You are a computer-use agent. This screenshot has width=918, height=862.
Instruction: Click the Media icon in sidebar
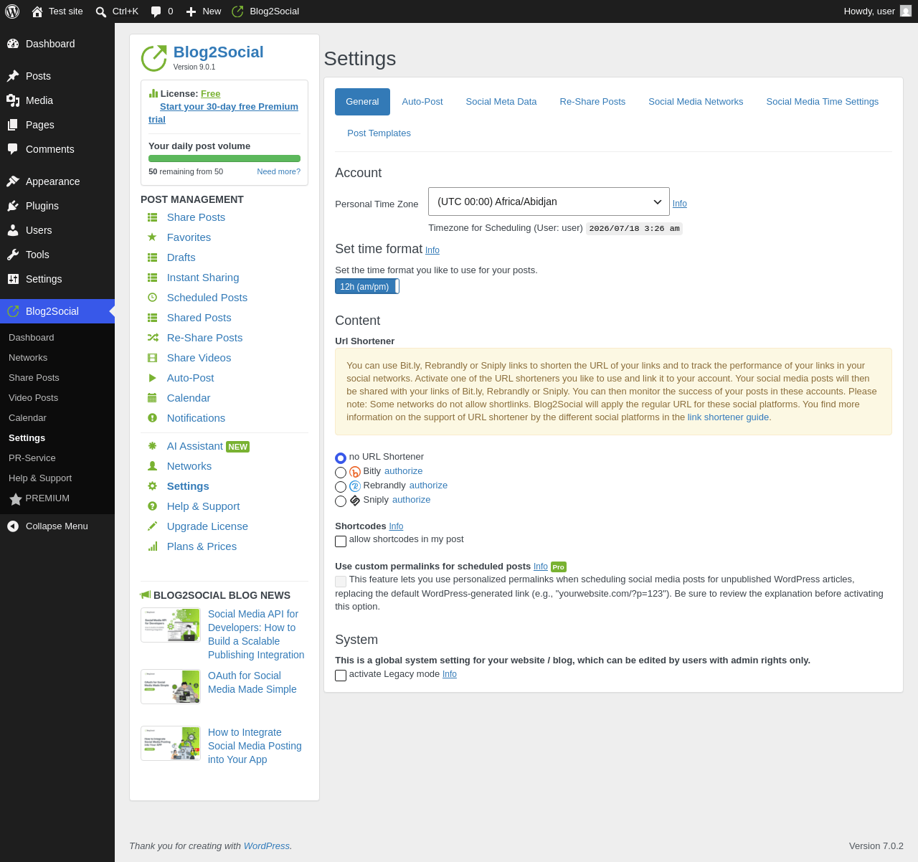pyautogui.click(x=13, y=100)
